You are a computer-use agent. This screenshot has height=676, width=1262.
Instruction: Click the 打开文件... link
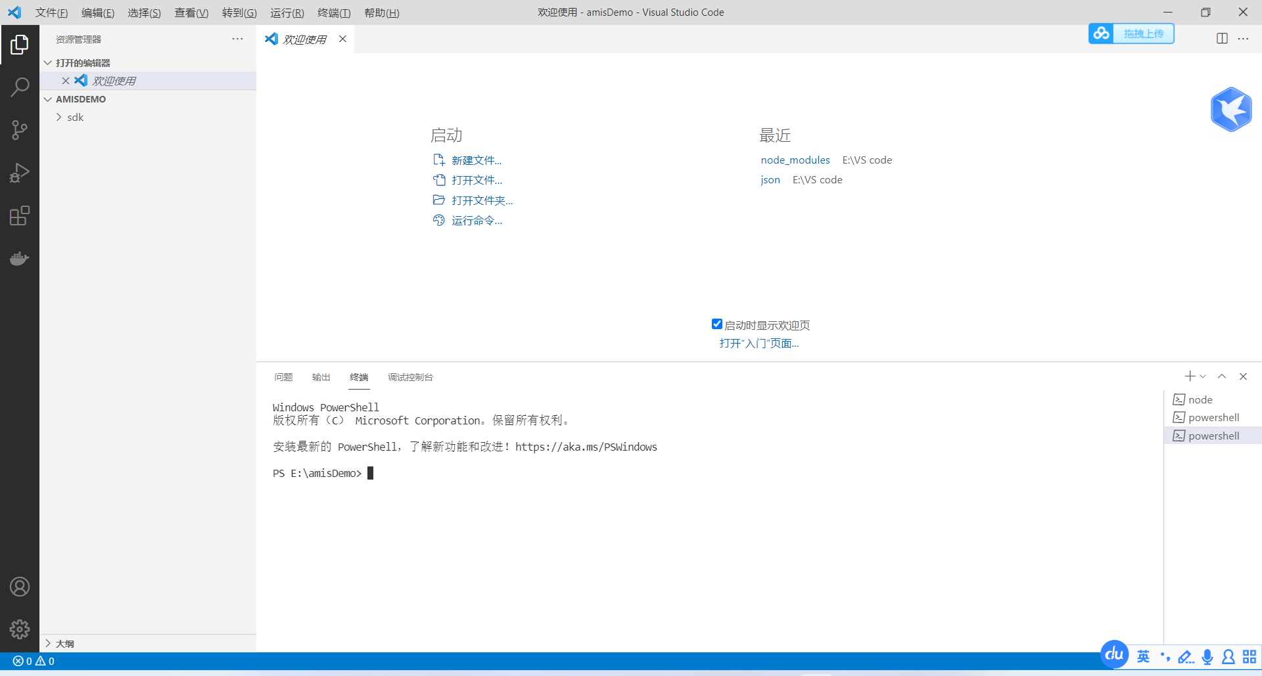[x=477, y=180]
